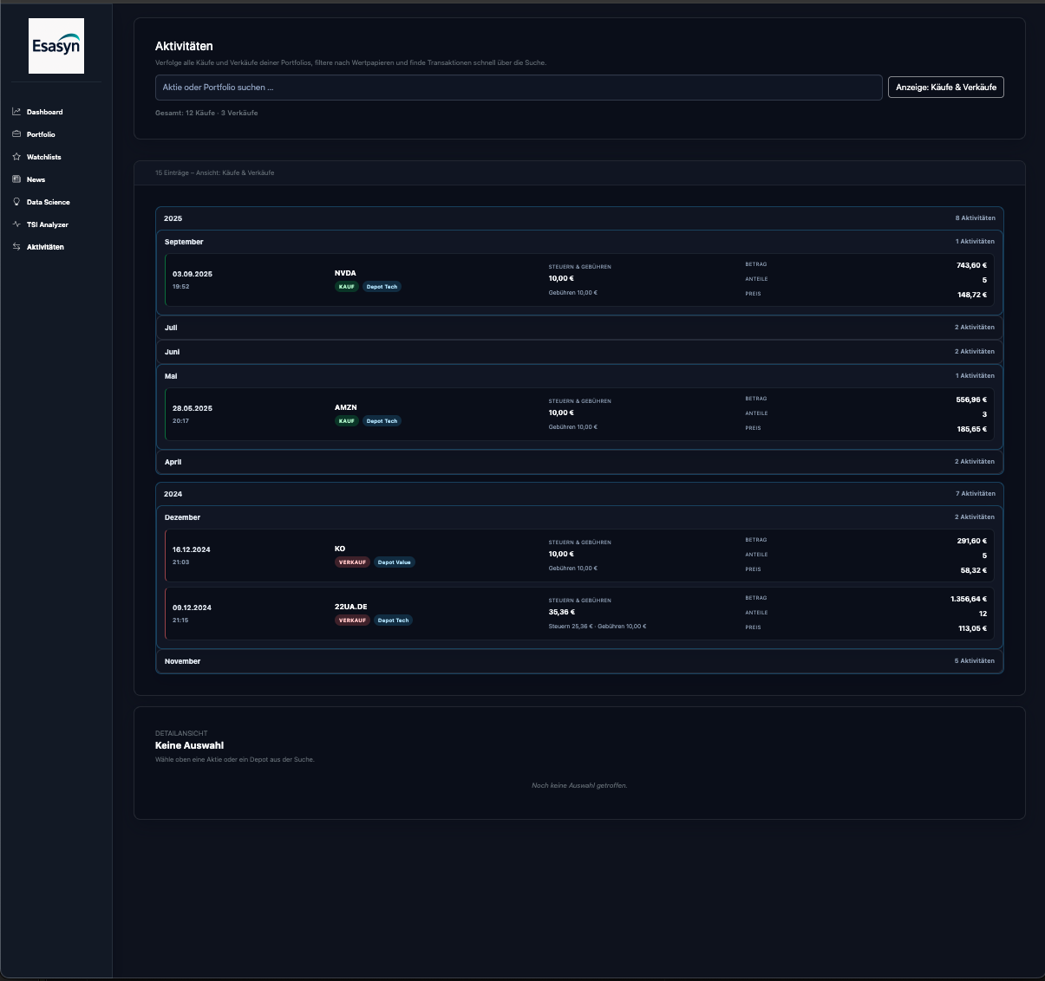This screenshot has width=1045, height=981.
Task: Click the Depot Tech tag on NVDA
Action: 382,287
